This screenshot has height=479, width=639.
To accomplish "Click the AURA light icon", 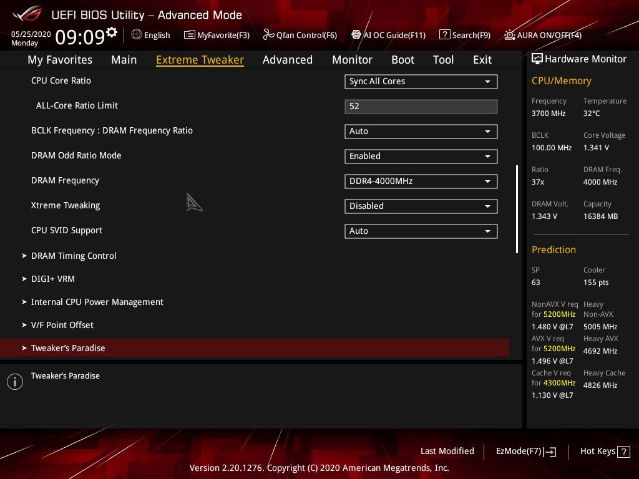I will [x=509, y=35].
